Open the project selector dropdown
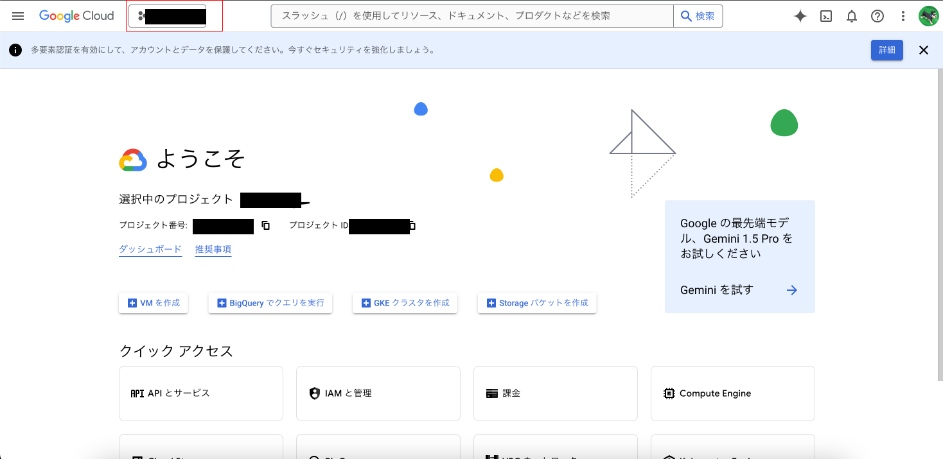Image resolution: width=943 pixels, height=459 pixels. [168, 16]
